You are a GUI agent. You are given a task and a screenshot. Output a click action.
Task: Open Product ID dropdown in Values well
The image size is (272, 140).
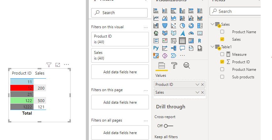197,85
